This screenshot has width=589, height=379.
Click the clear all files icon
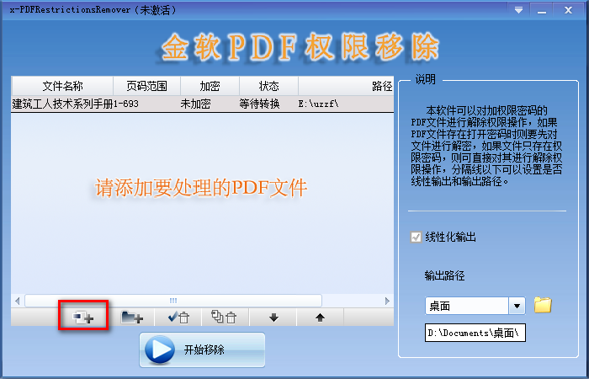click(224, 317)
